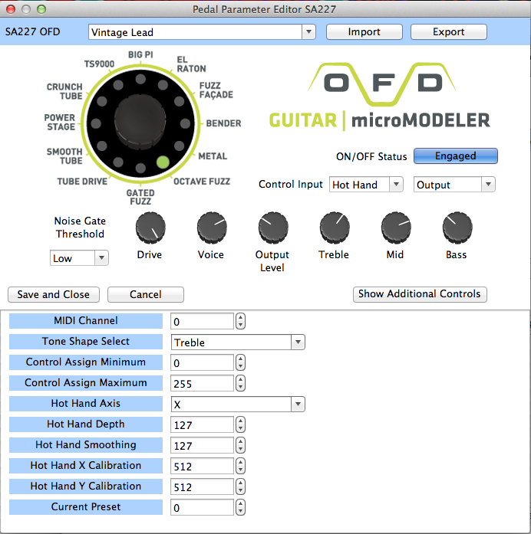Open the Vintage Lead preset dropdown

click(x=202, y=32)
